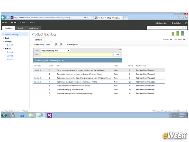Open Brian Keller user menu
The image size is (189, 142).
pyautogui.click(x=177, y=23)
